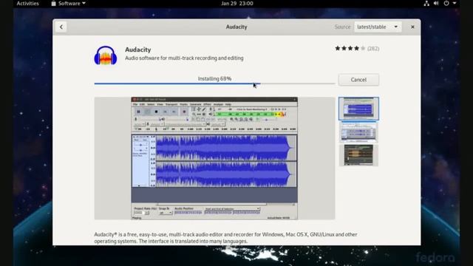Click the large Audacity screenshot preview
The width and height of the screenshot is (473, 266).
[214, 158]
